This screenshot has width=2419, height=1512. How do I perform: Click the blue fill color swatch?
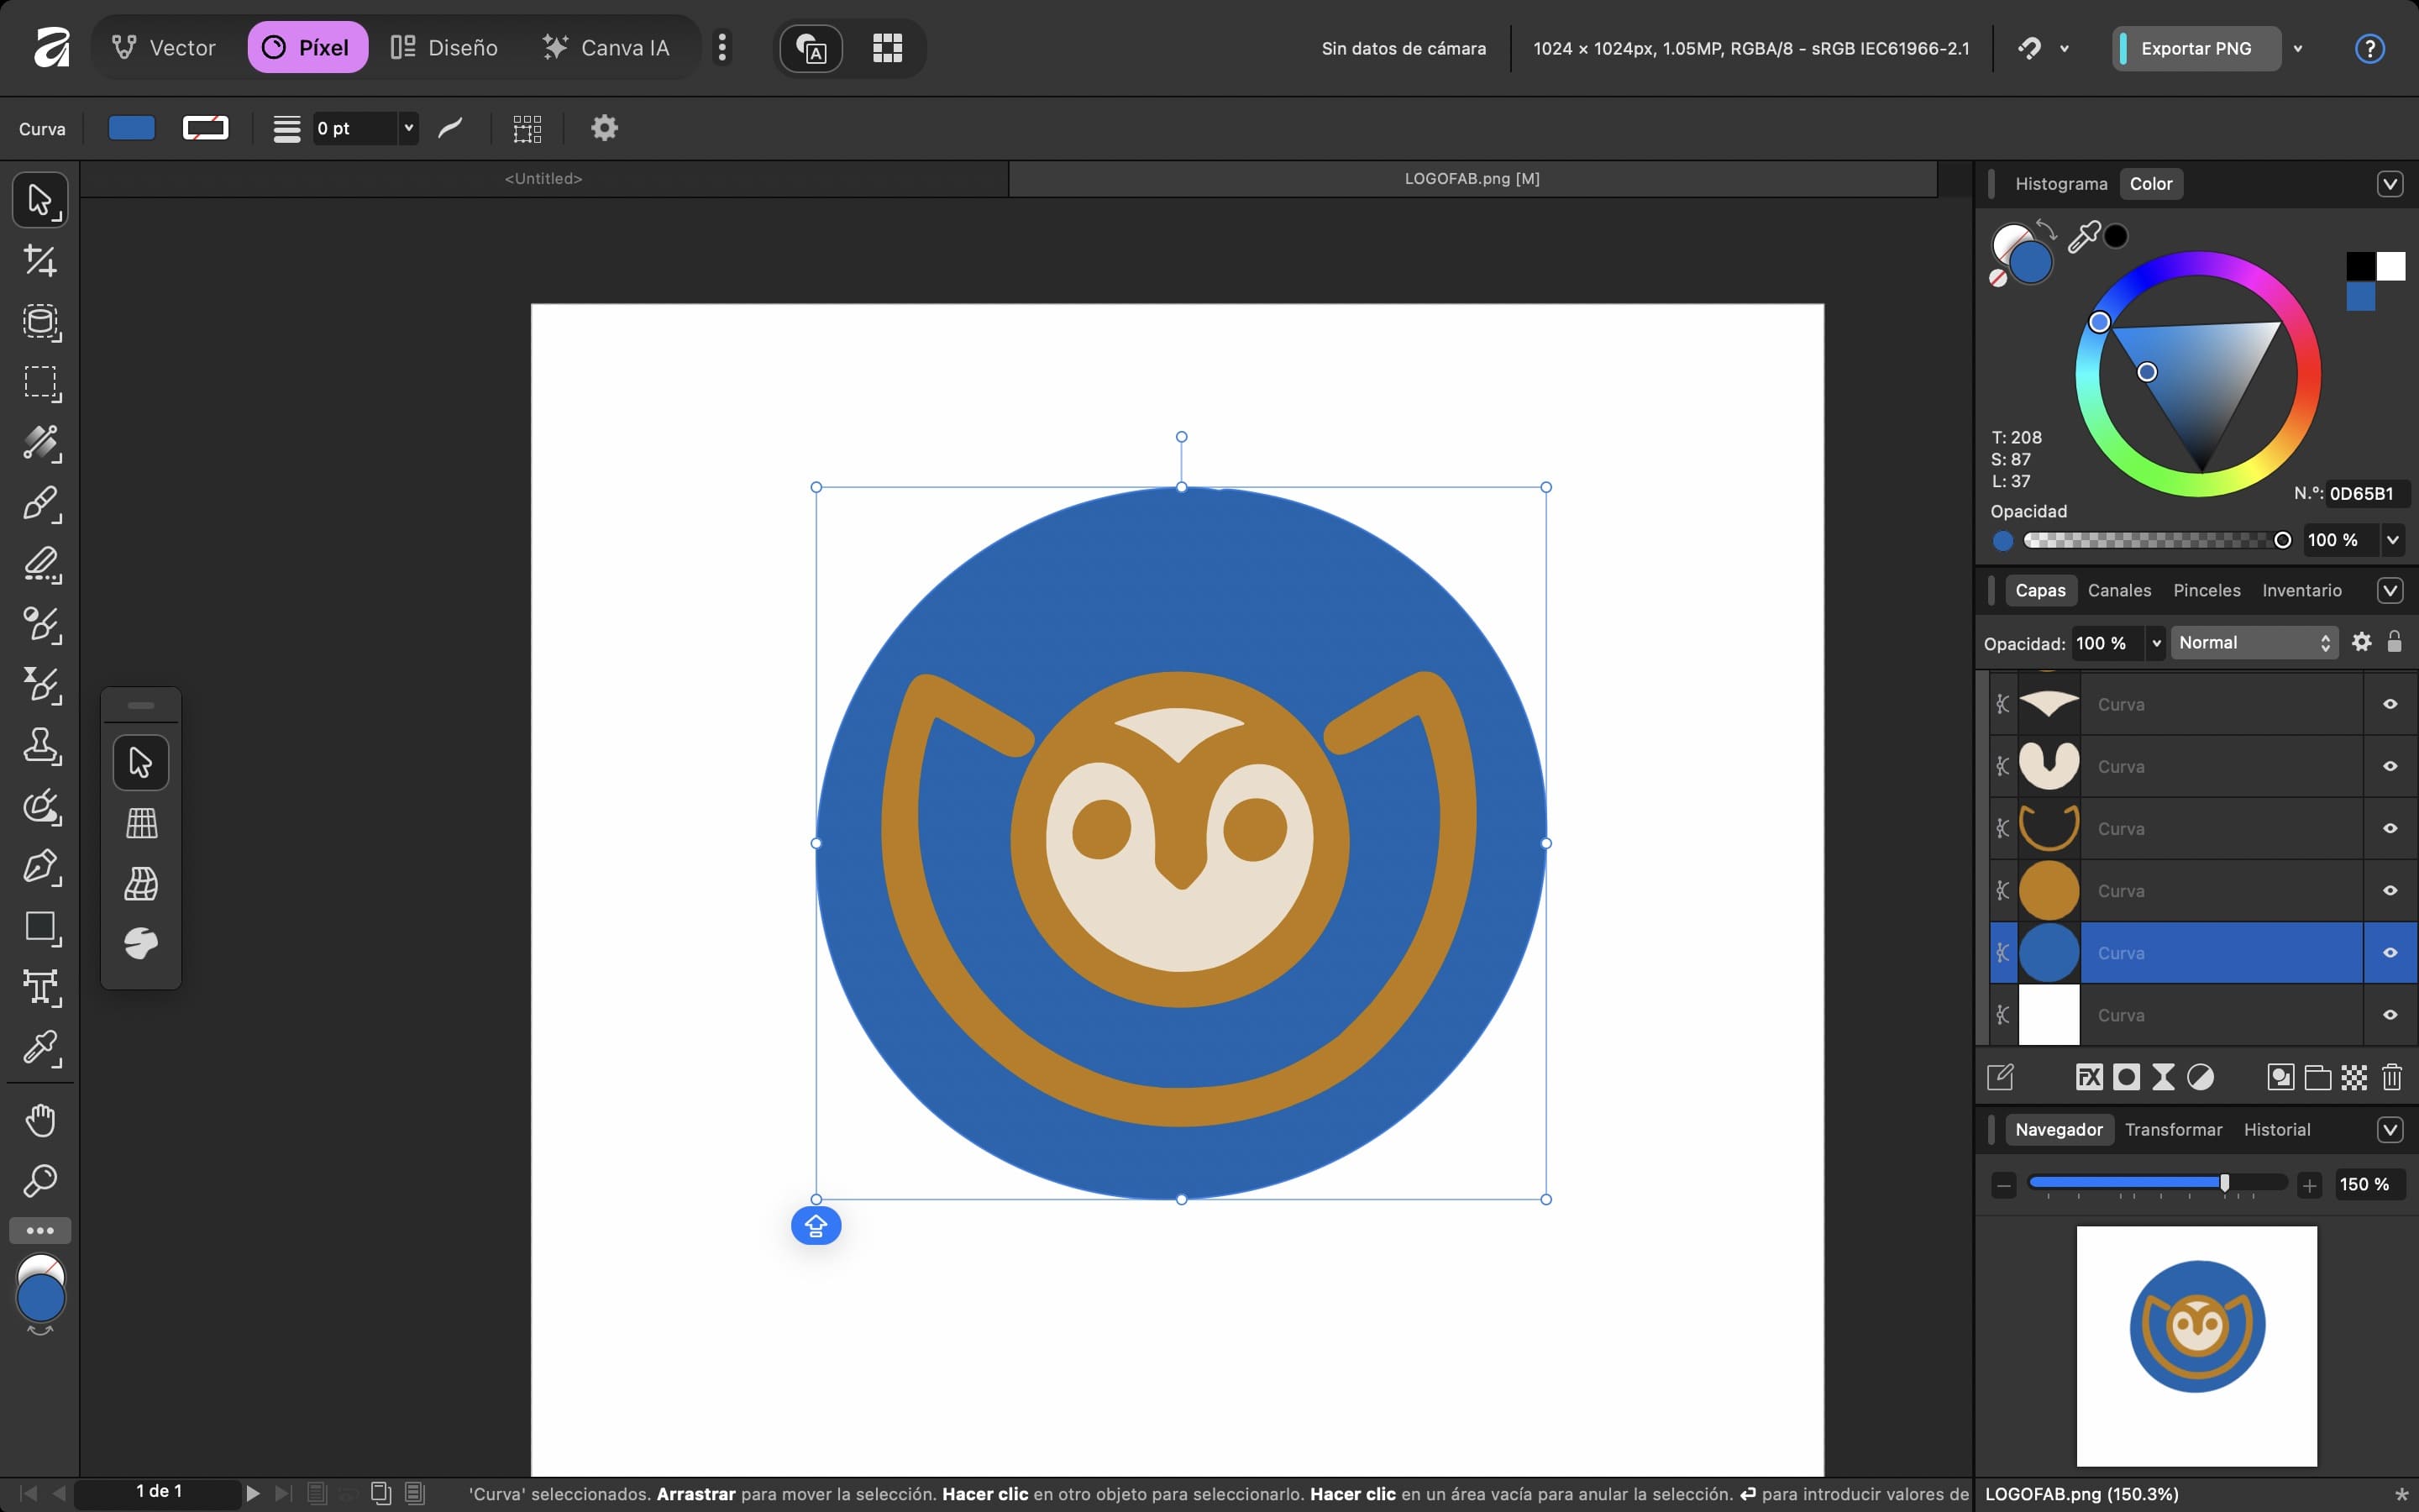131,128
